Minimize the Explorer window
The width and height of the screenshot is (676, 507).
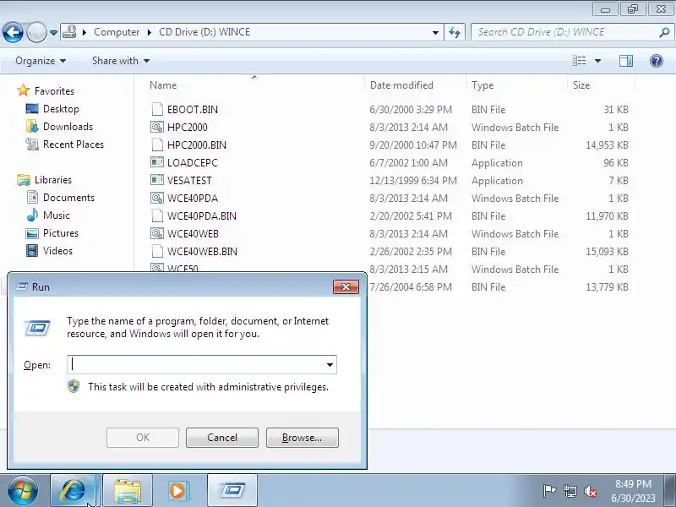[605, 9]
